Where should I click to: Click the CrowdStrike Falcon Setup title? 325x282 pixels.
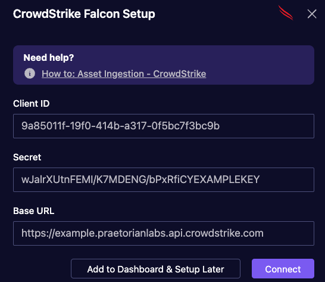pos(84,14)
